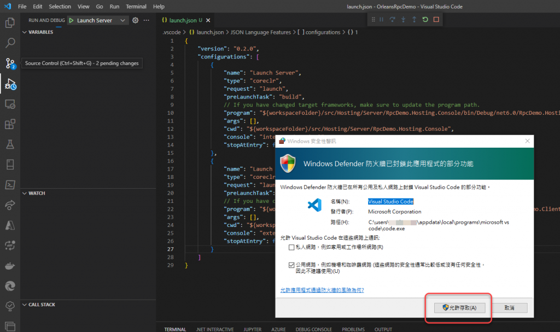The width and height of the screenshot is (560, 332).
Task: Switch to the OUTPUT panel tab
Action: pyautogui.click(x=383, y=329)
